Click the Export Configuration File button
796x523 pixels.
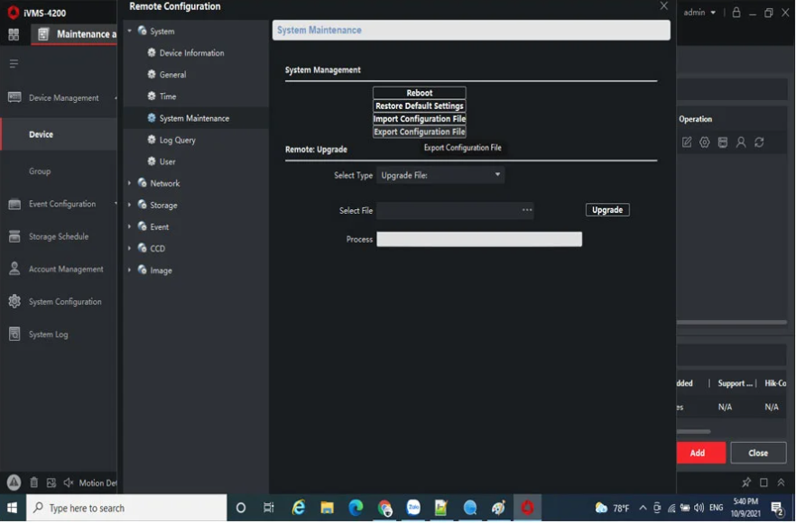click(x=419, y=132)
